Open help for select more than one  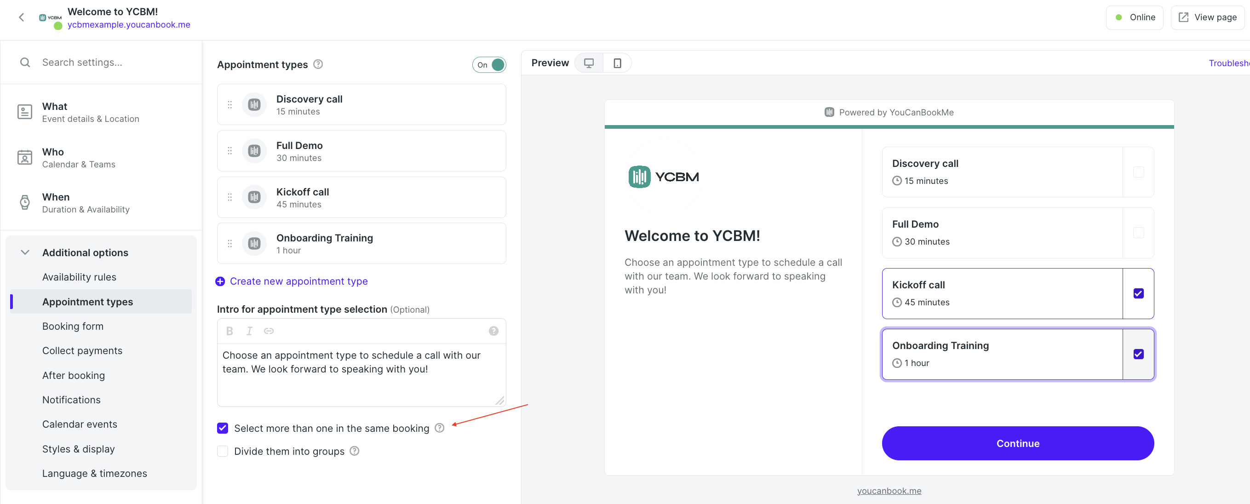(x=439, y=428)
